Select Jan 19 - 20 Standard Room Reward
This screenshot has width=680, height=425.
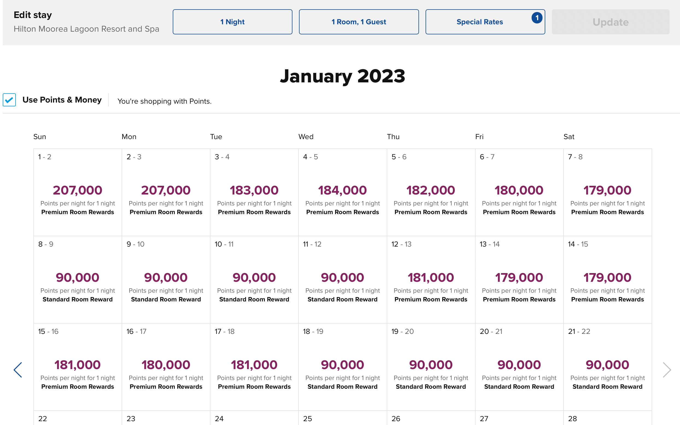point(431,367)
